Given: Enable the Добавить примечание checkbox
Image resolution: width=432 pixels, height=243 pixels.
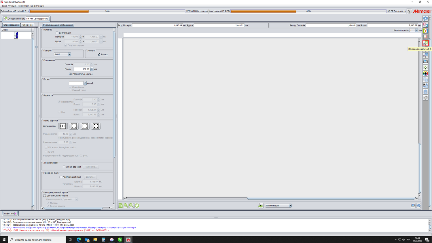Looking at the screenshot, I should [x=45, y=196].
